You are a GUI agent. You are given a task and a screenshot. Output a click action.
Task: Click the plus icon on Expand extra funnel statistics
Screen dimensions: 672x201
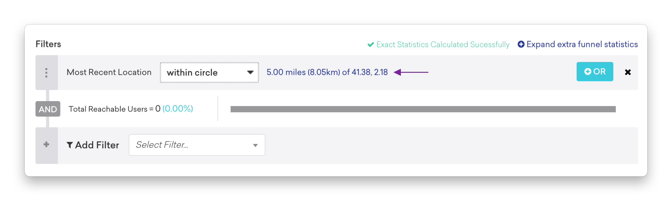click(521, 44)
